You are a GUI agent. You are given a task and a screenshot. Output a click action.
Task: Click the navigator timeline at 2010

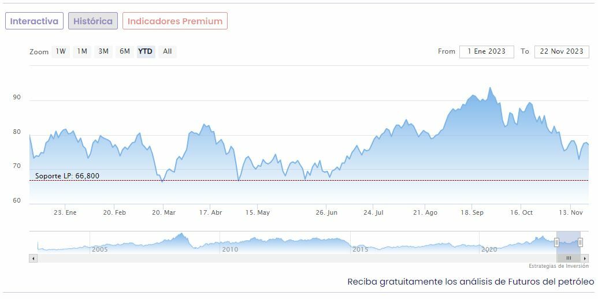pos(230,249)
